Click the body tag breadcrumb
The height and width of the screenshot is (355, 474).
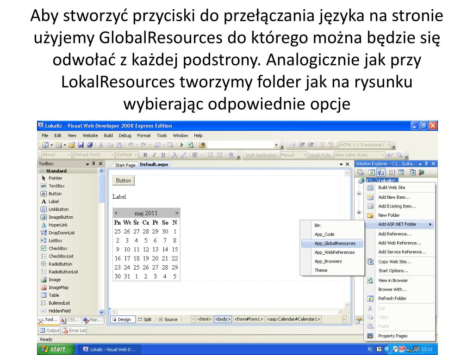coord(223,319)
